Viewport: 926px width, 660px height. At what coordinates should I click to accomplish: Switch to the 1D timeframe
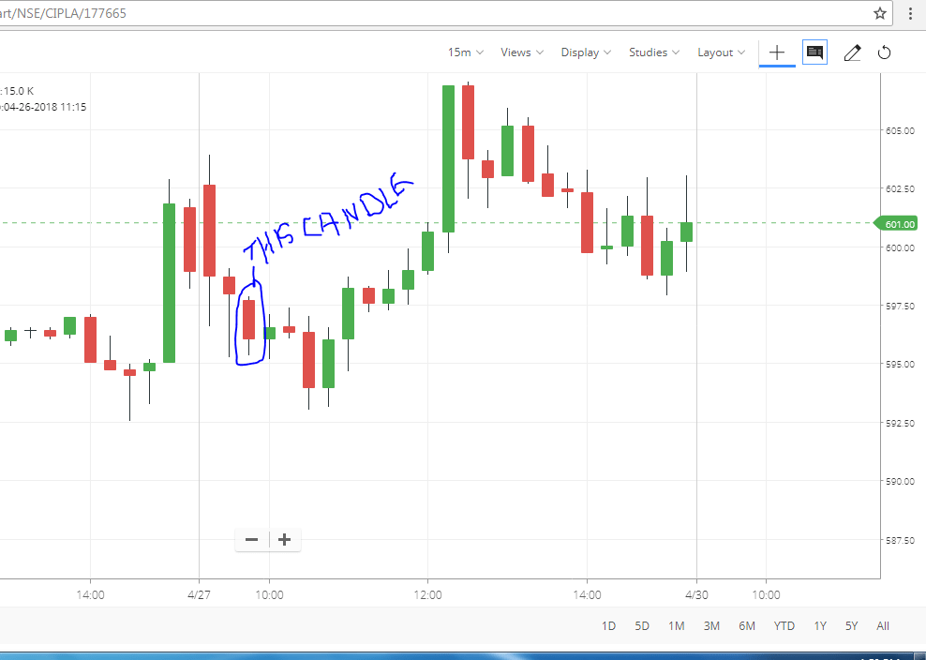point(607,625)
